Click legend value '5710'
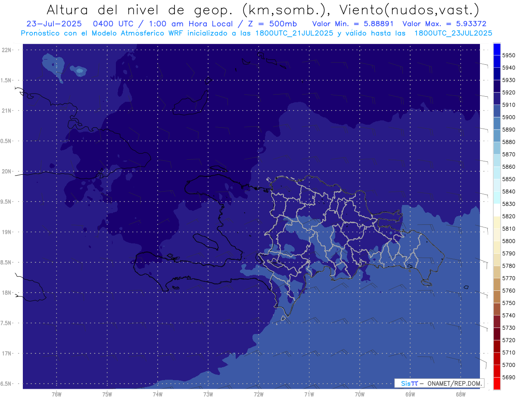Screen dimensions: 517x400 508,353
